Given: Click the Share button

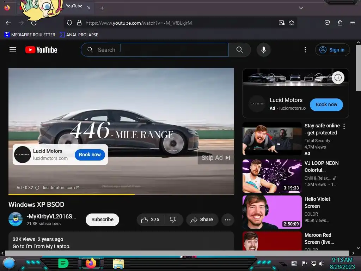Looking at the screenshot, I should tap(202, 220).
